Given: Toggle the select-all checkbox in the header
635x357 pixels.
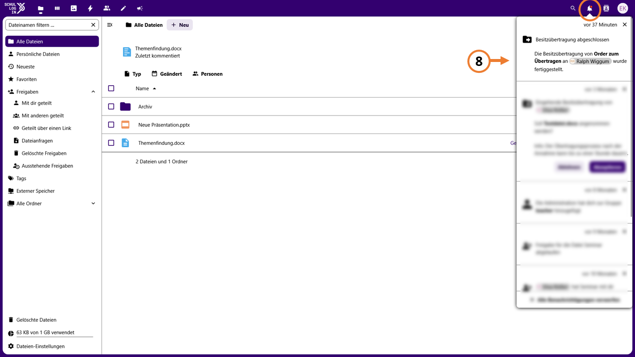Looking at the screenshot, I should click(x=111, y=88).
